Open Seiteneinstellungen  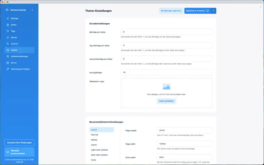click(x=19, y=56)
